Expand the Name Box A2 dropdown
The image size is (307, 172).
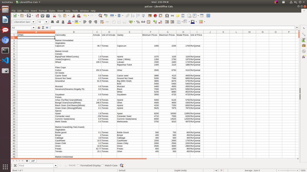34,28
